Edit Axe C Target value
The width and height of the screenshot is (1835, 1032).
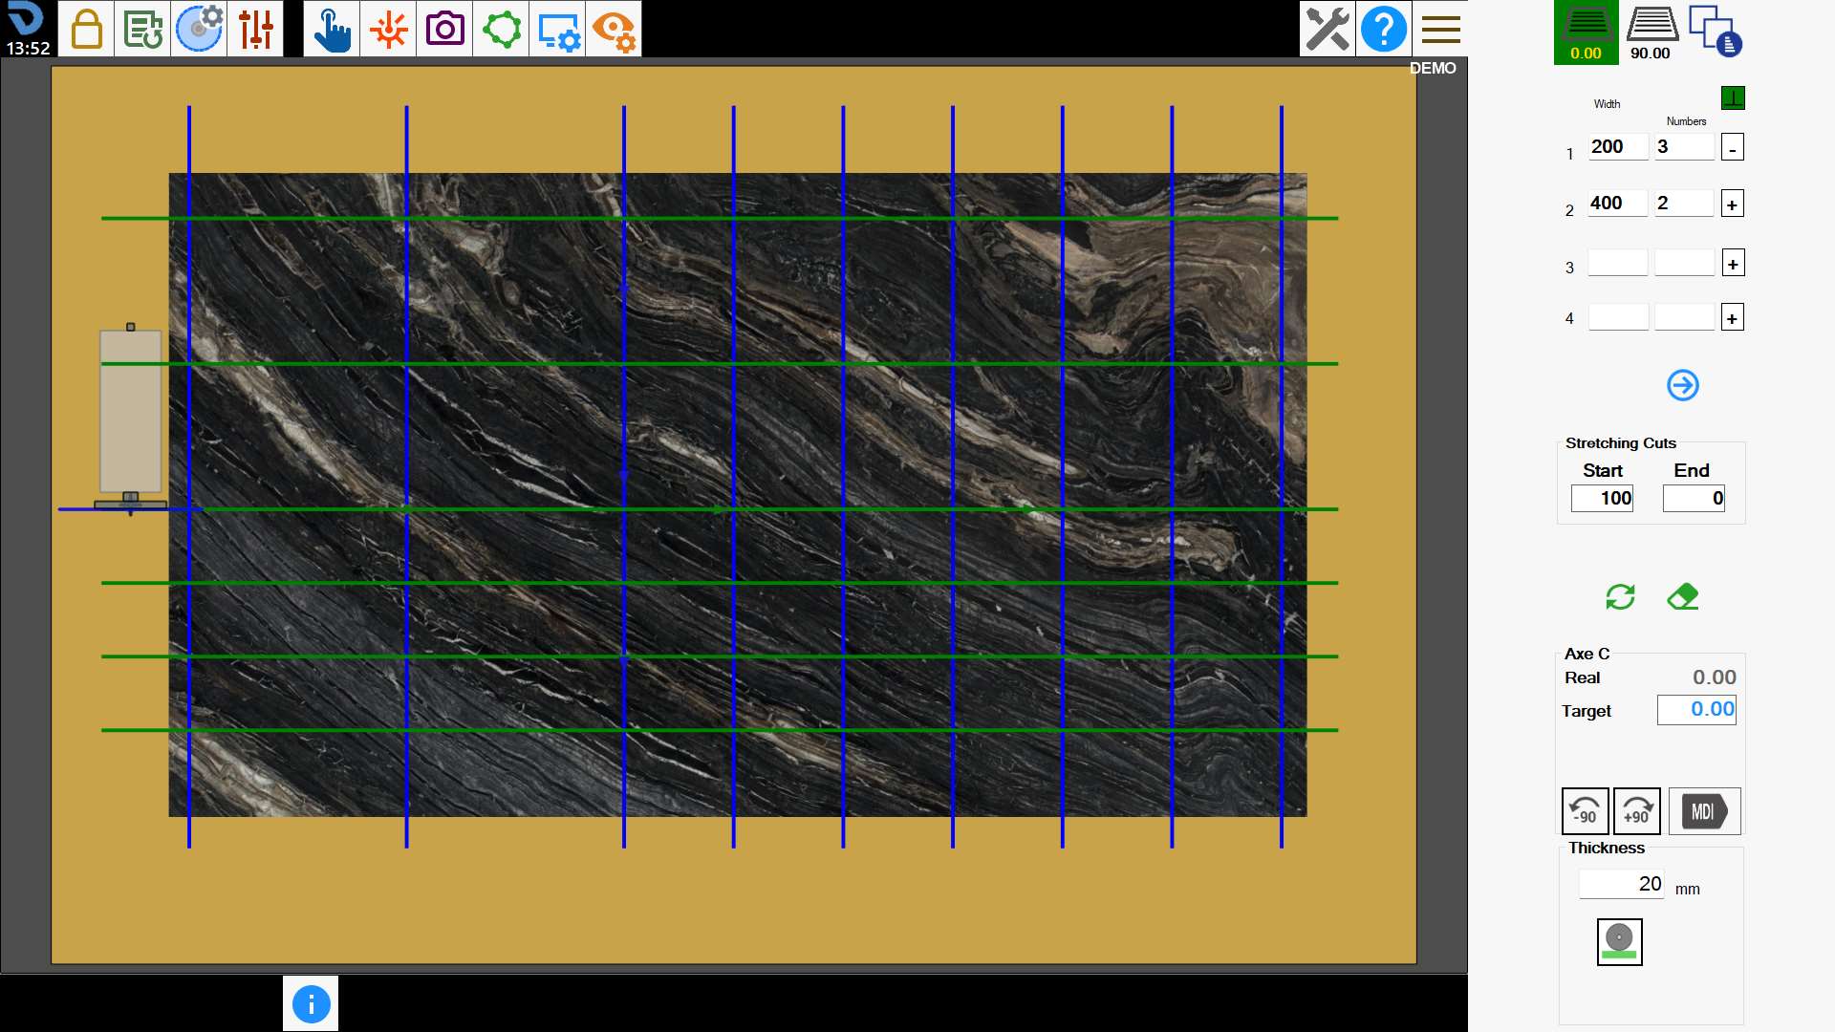point(1696,709)
